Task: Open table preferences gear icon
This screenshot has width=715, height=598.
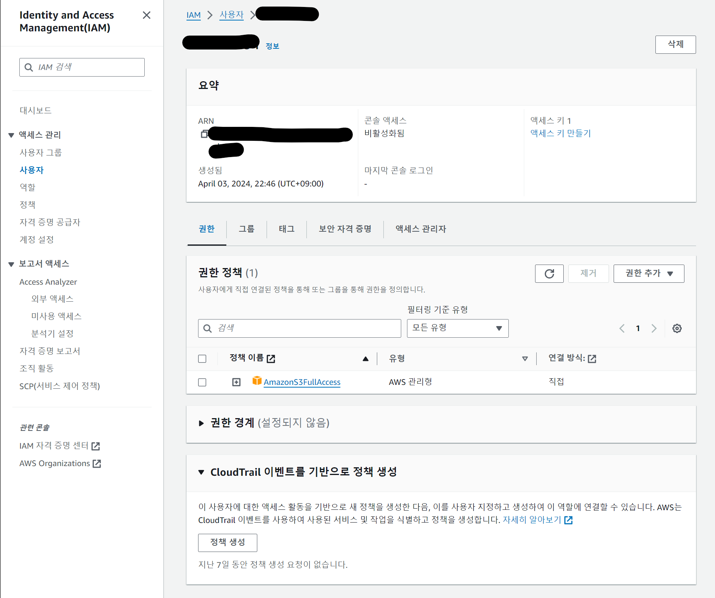Action: pos(677,328)
